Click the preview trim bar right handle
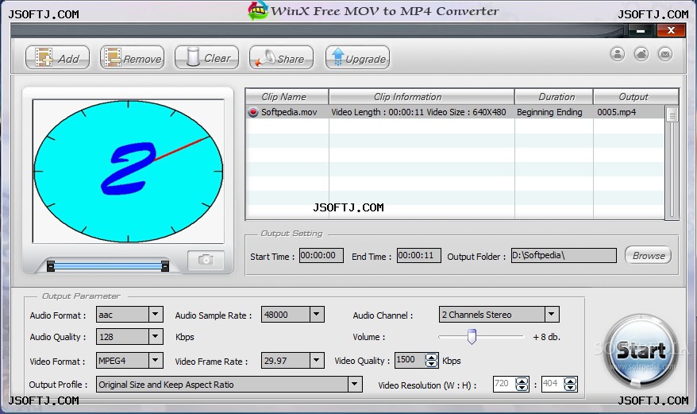 pyautogui.click(x=165, y=265)
